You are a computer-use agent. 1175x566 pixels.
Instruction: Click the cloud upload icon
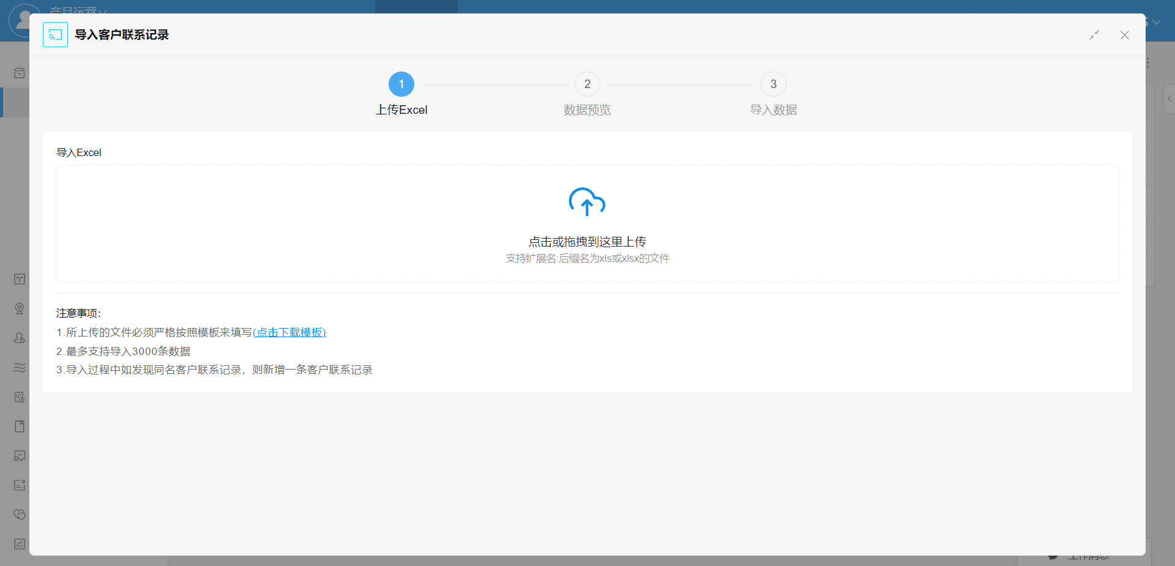pyautogui.click(x=587, y=202)
